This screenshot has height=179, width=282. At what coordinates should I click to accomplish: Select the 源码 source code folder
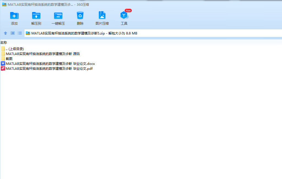point(40,54)
